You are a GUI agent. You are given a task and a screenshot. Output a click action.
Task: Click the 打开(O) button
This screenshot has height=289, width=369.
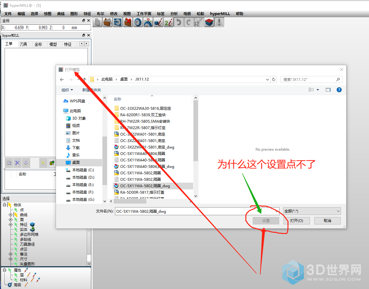tap(297, 221)
